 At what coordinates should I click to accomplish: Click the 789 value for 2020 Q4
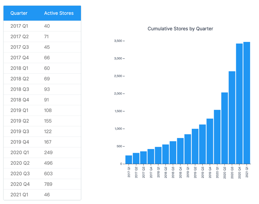(x=48, y=184)
